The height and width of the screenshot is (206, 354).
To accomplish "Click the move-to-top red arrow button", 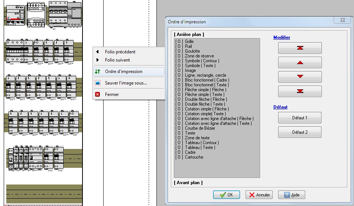I will [x=300, y=48].
